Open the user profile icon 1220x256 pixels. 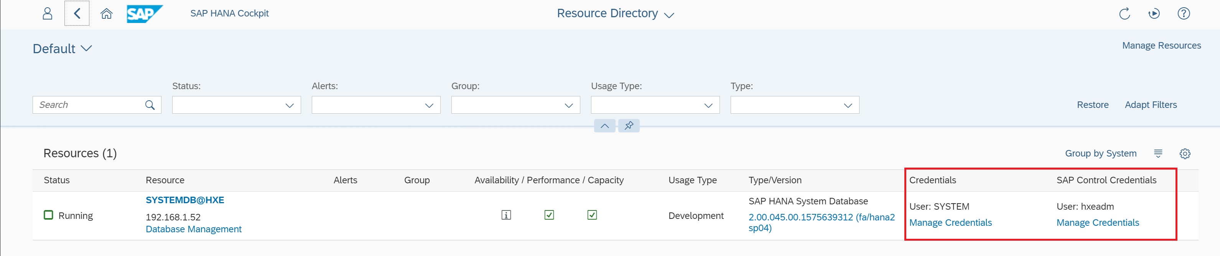[x=47, y=13]
